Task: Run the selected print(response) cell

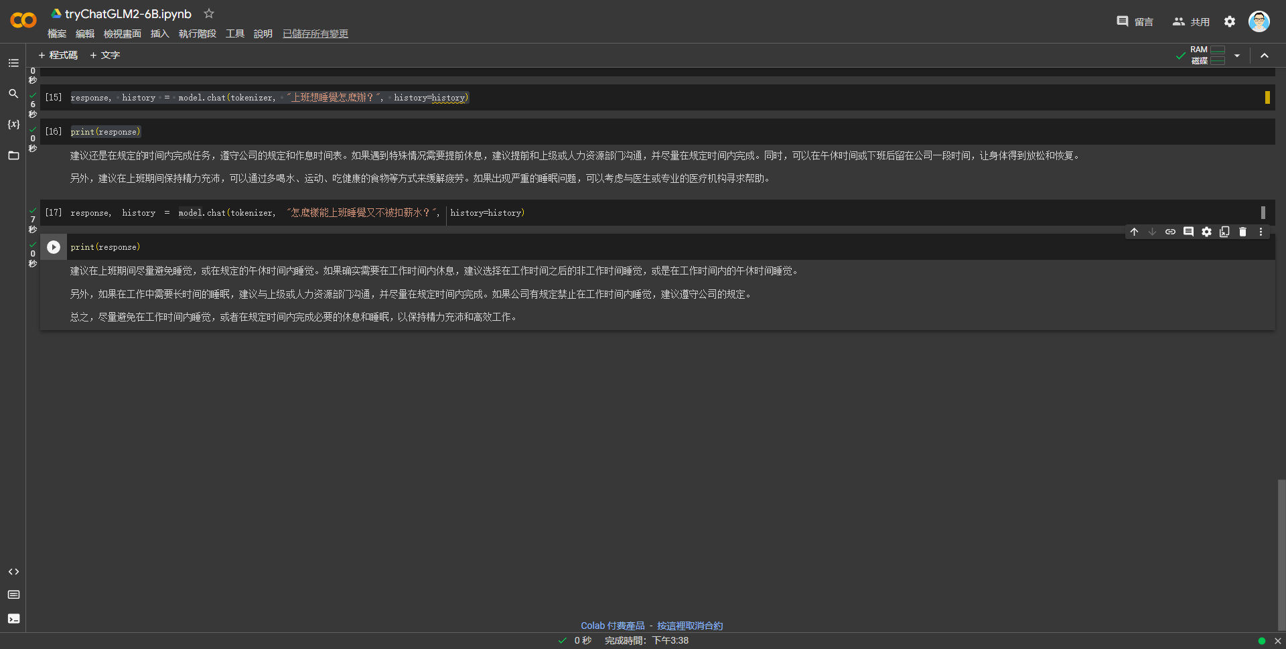Action: 54,247
